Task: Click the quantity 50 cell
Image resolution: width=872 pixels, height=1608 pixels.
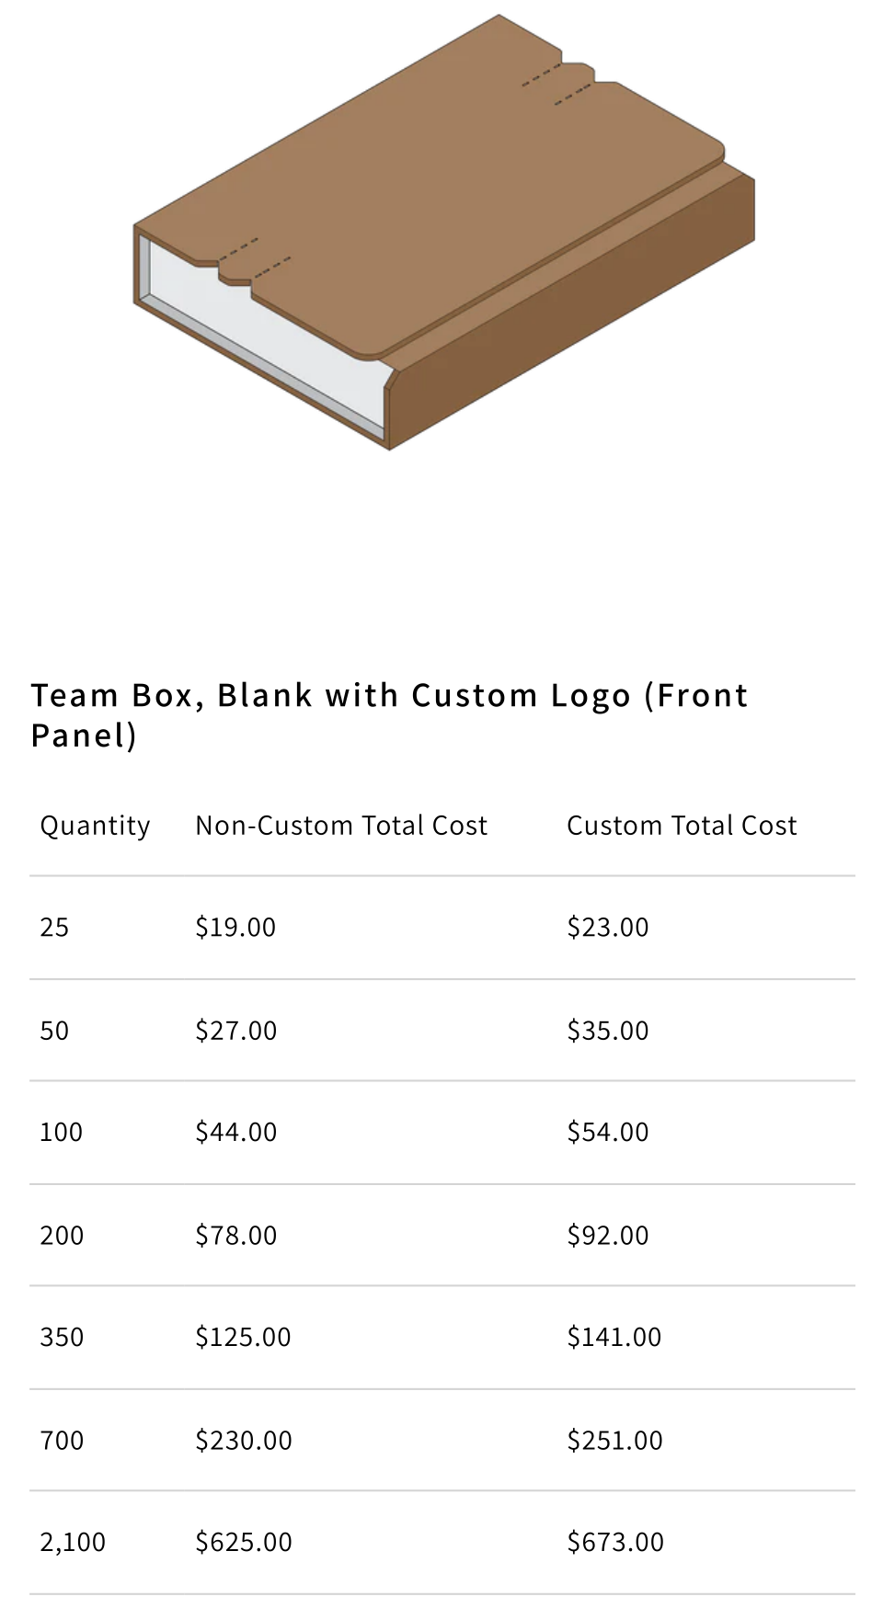Action: pos(54,1030)
